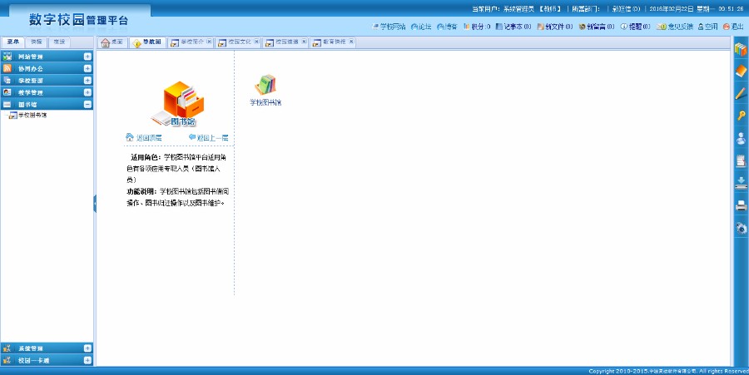Open 新短信(0) in top header
This screenshot has height=375, width=749.
click(626, 9)
